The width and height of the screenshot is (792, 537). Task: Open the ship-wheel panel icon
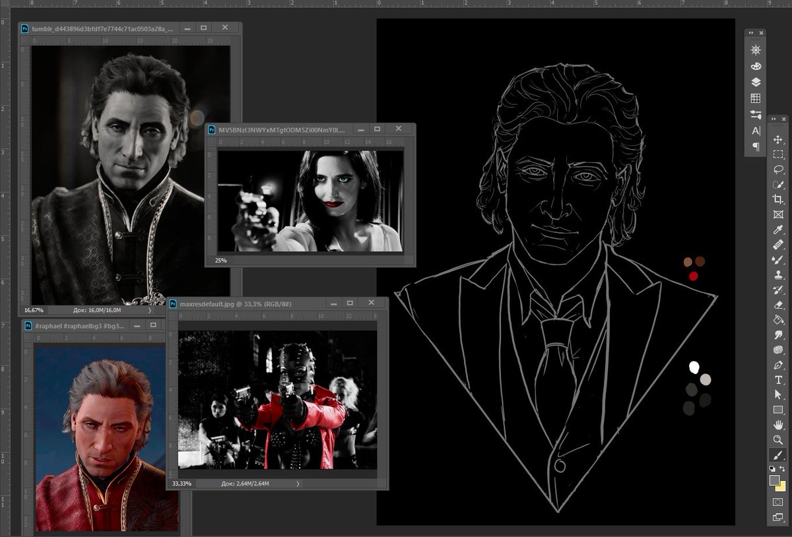point(756,50)
